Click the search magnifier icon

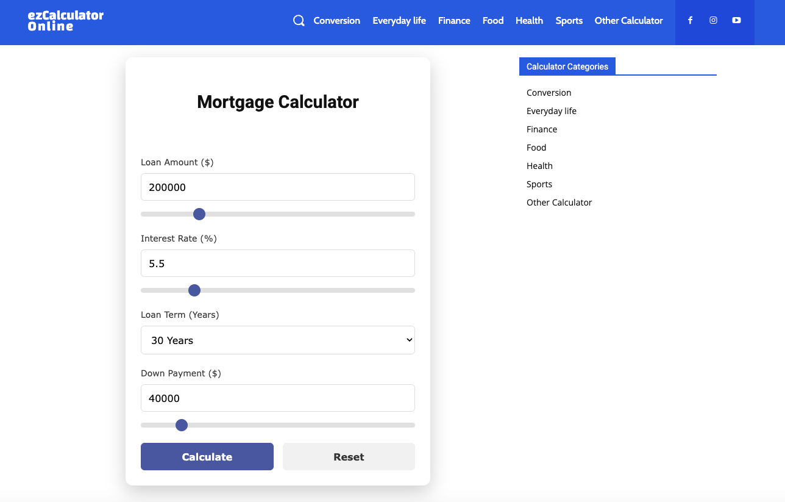pyautogui.click(x=299, y=21)
